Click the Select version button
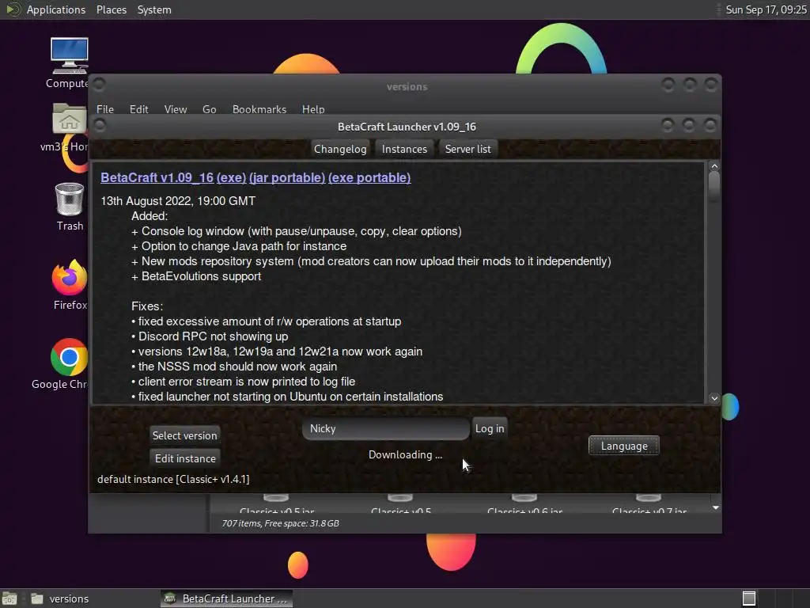 click(184, 435)
